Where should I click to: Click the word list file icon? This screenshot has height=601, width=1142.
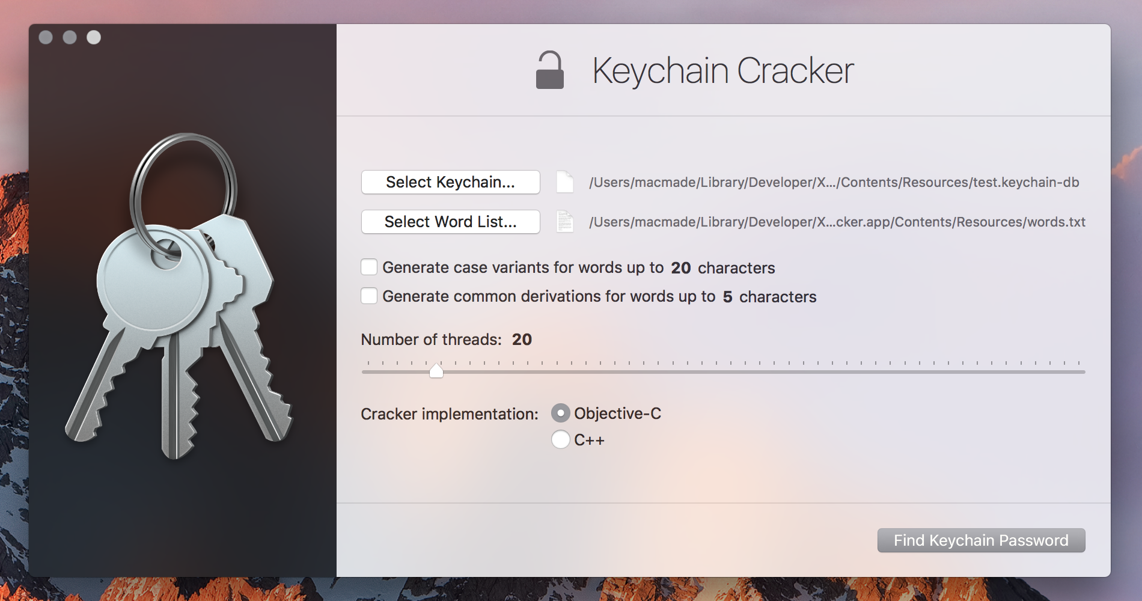(x=564, y=222)
